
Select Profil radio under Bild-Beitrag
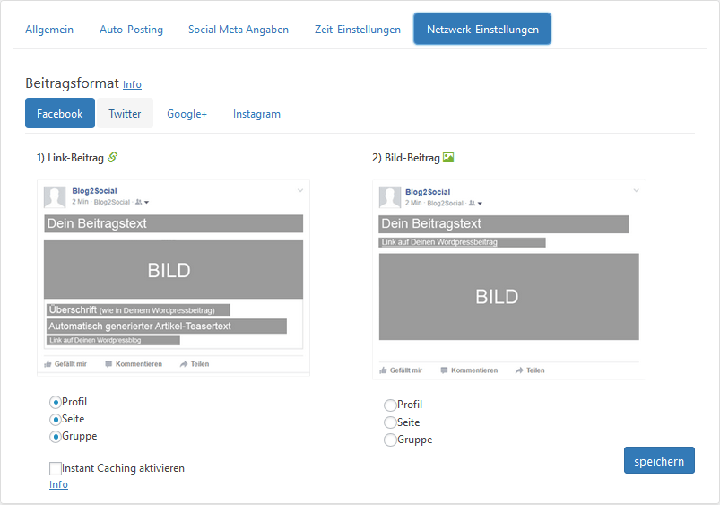[x=390, y=405]
